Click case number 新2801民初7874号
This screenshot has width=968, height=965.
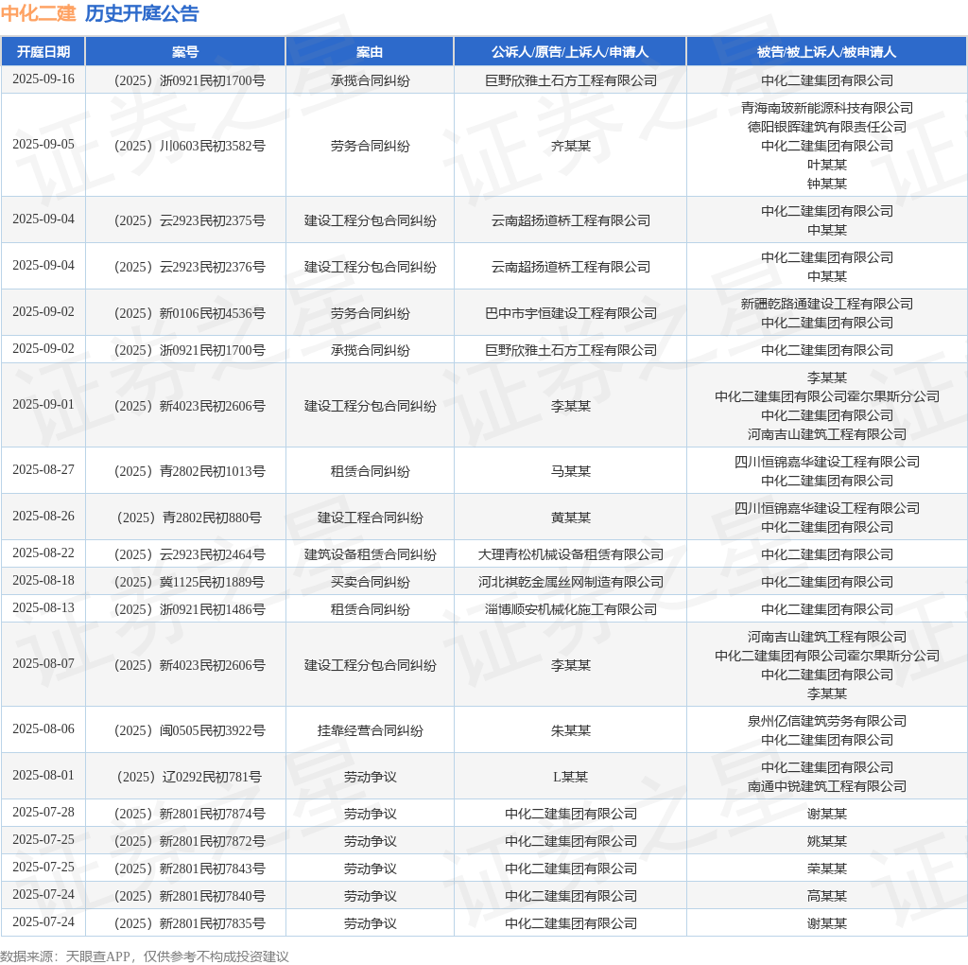coord(189,815)
